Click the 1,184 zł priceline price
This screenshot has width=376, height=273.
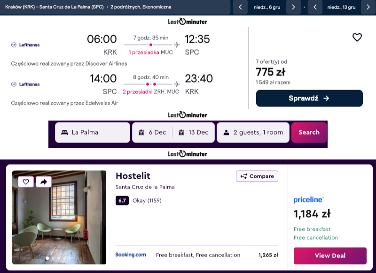(x=312, y=214)
